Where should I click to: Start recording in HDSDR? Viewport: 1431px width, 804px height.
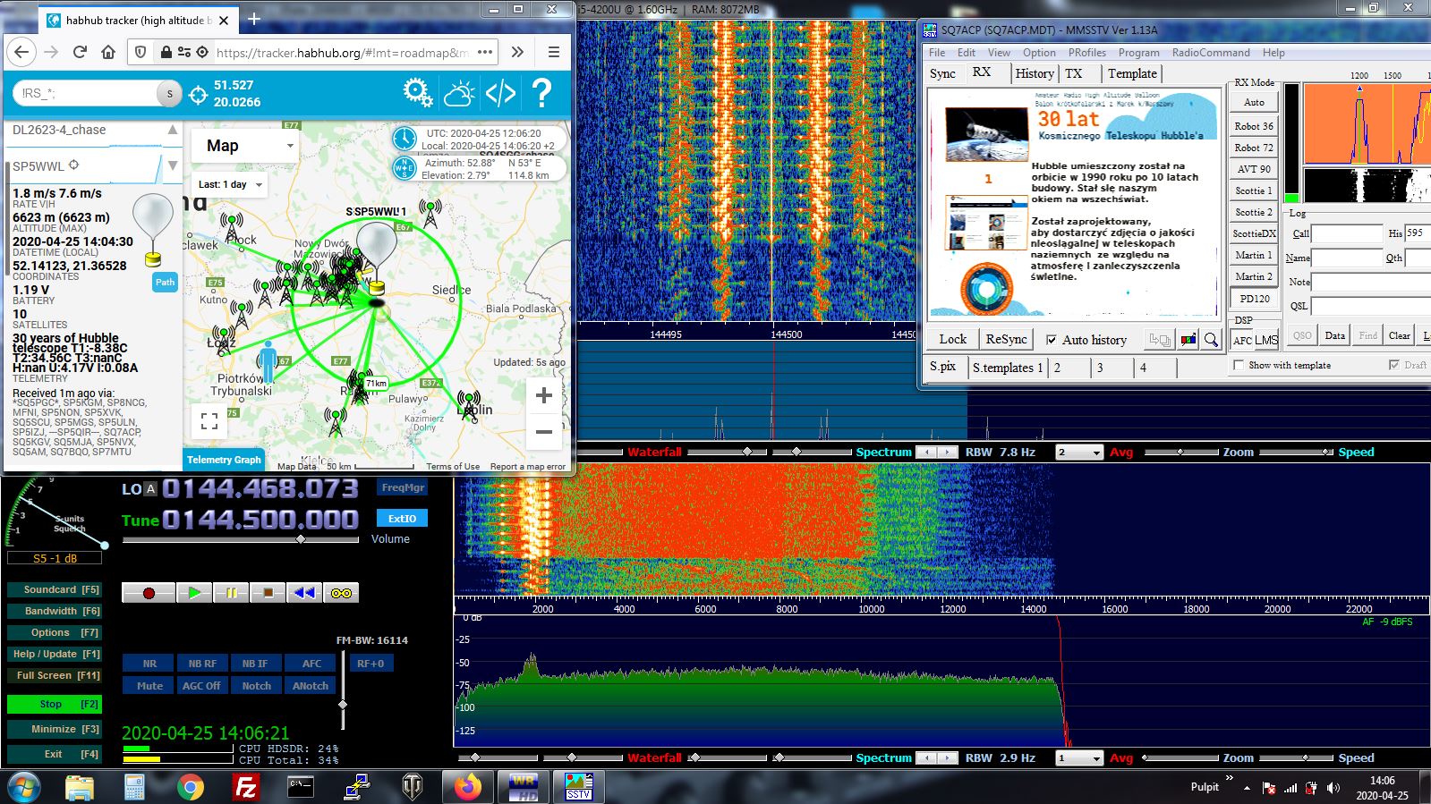click(x=149, y=592)
